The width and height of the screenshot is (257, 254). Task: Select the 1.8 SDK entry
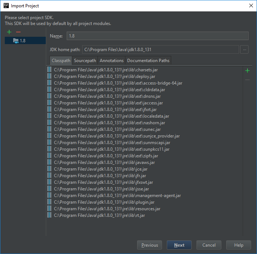click(x=25, y=40)
